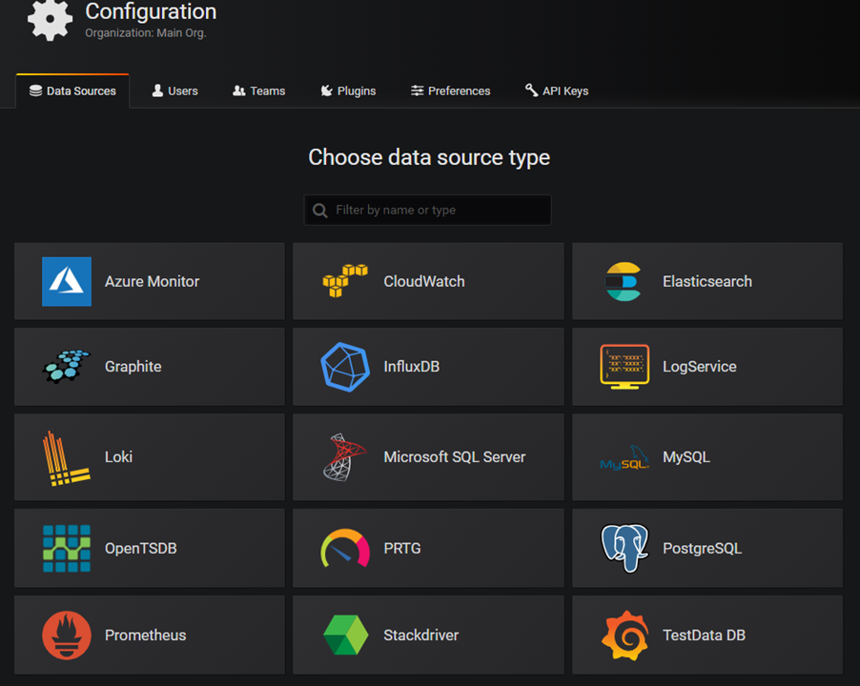Pick the PRTG gauge icon
Screen dimensions: 860x686
[345, 548]
